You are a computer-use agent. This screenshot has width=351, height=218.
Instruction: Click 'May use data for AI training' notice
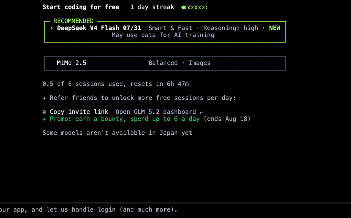[163, 35]
